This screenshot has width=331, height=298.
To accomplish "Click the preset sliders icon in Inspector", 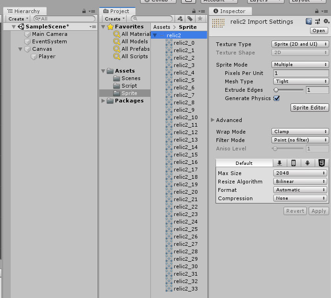I will [317, 21].
